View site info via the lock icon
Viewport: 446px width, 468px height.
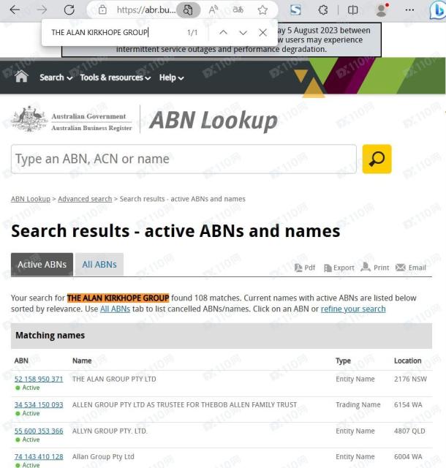pyautogui.click(x=102, y=10)
